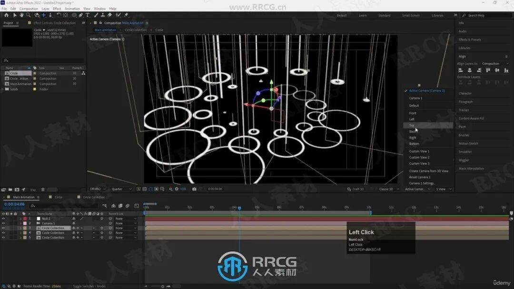The width and height of the screenshot is (514, 289).
Task: Take snapshot with the camera icon
Action: [194, 189]
